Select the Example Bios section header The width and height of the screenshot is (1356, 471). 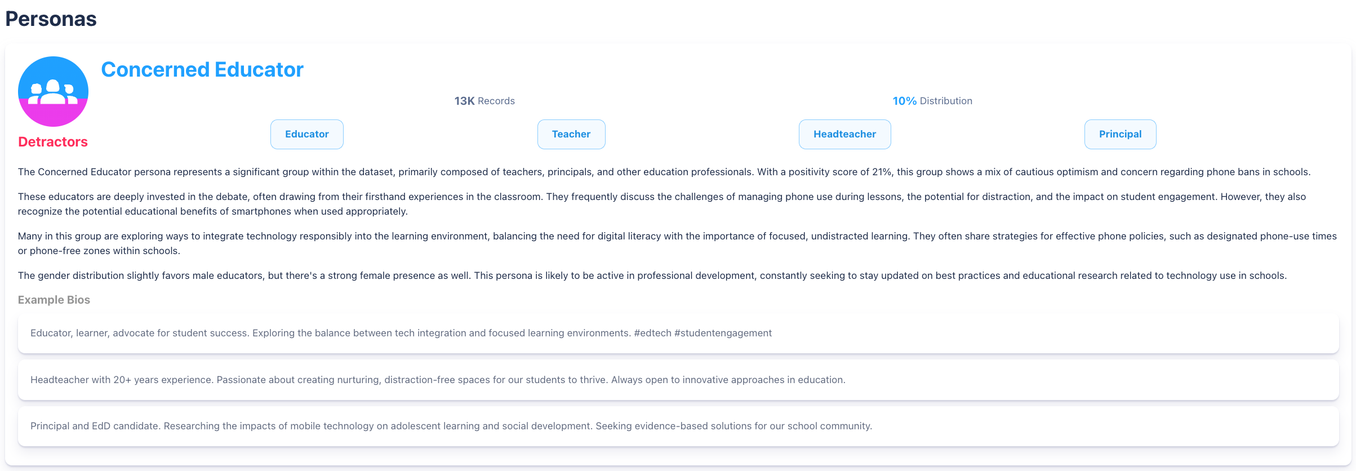pos(54,300)
